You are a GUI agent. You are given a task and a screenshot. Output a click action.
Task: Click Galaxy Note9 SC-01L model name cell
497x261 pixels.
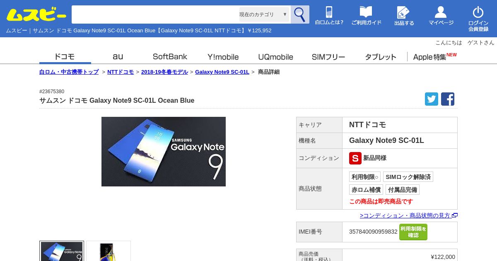click(400, 140)
